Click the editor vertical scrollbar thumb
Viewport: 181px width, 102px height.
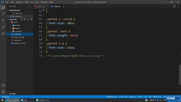pos(180,75)
